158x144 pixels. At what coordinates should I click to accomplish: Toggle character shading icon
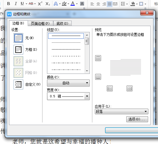pos(82,4)
